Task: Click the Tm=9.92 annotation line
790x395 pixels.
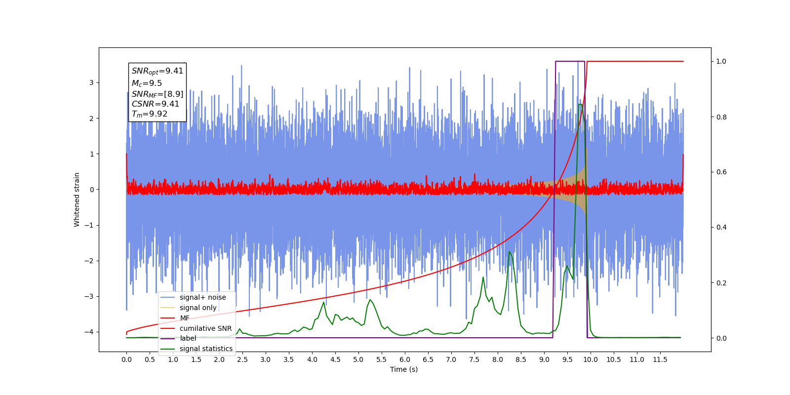Action: pyautogui.click(x=149, y=114)
